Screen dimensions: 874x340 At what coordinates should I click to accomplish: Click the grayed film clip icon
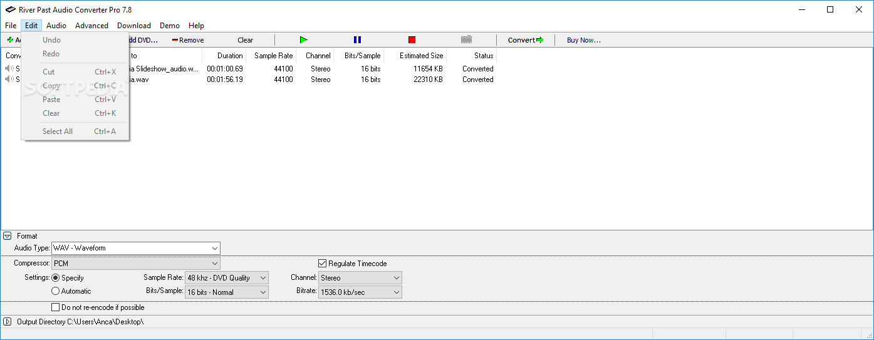click(466, 40)
